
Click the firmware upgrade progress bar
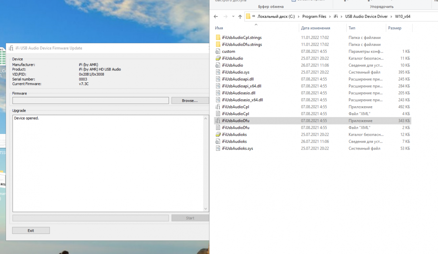pos(91,218)
